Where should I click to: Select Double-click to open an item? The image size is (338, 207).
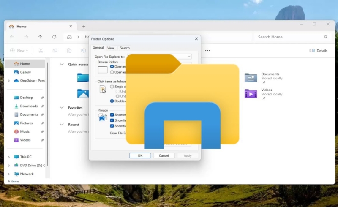pyautogui.click(x=112, y=101)
